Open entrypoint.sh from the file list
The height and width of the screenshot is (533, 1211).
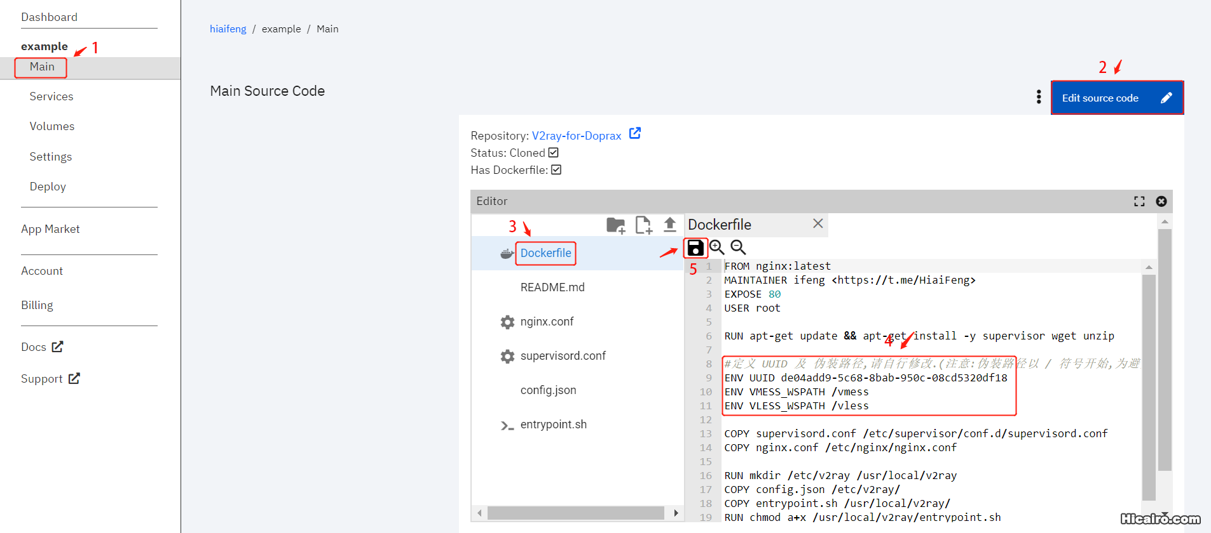click(553, 424)
